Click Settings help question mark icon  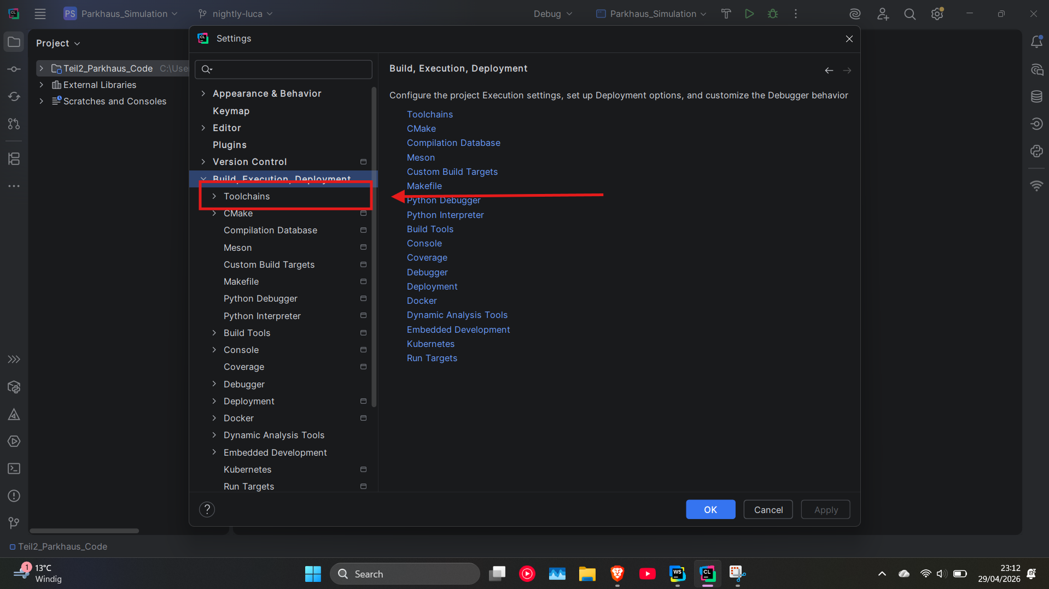click(x=207, y=510)
